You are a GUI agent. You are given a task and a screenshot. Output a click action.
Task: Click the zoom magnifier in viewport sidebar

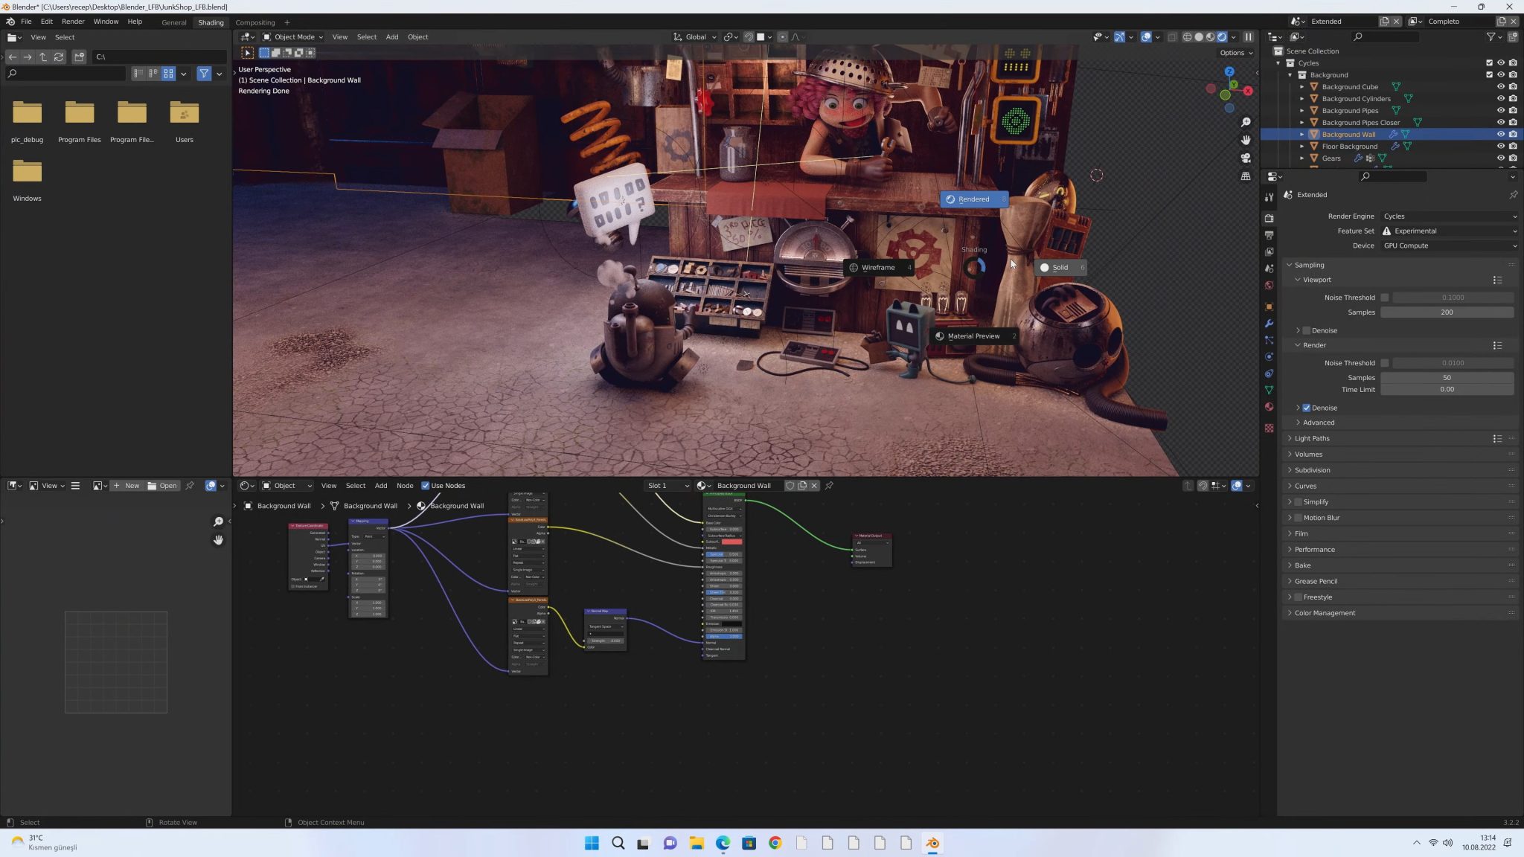(1246, 122)
